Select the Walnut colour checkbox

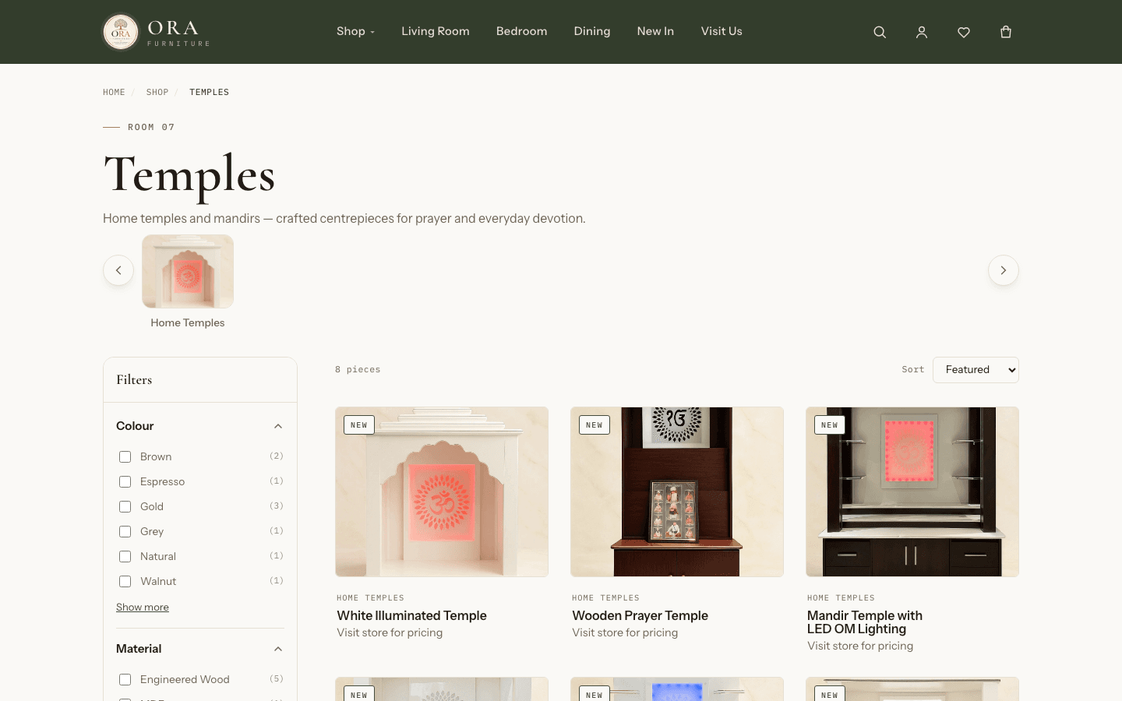pos(125,581)
